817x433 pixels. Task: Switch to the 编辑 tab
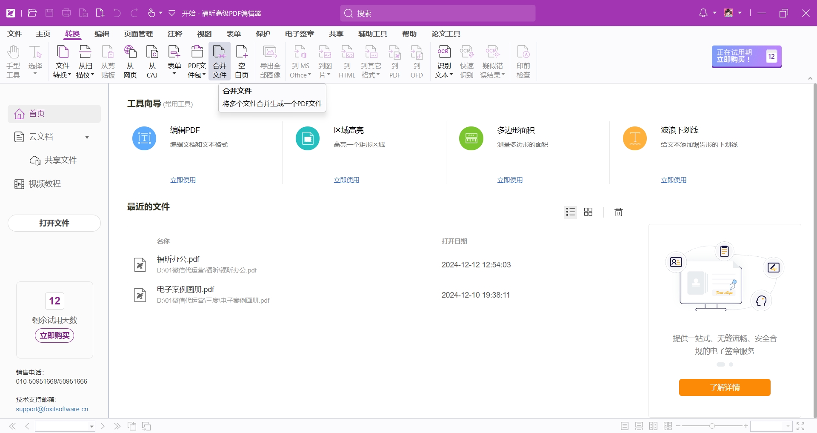point(102,34)
